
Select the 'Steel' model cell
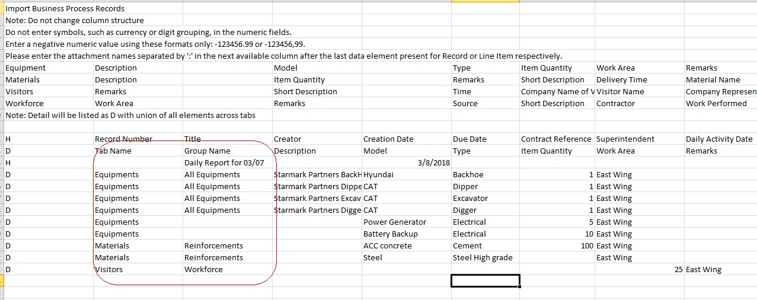point(407,257)
